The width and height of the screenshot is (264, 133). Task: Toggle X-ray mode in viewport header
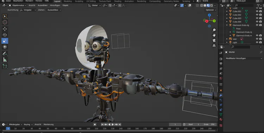point(197,5)
